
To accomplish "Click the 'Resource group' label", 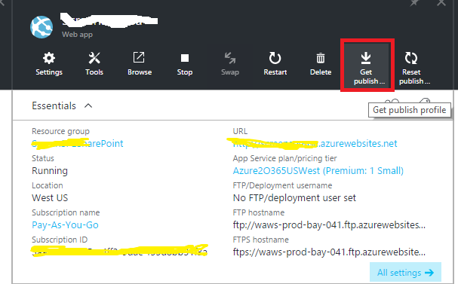I will 60,131.
